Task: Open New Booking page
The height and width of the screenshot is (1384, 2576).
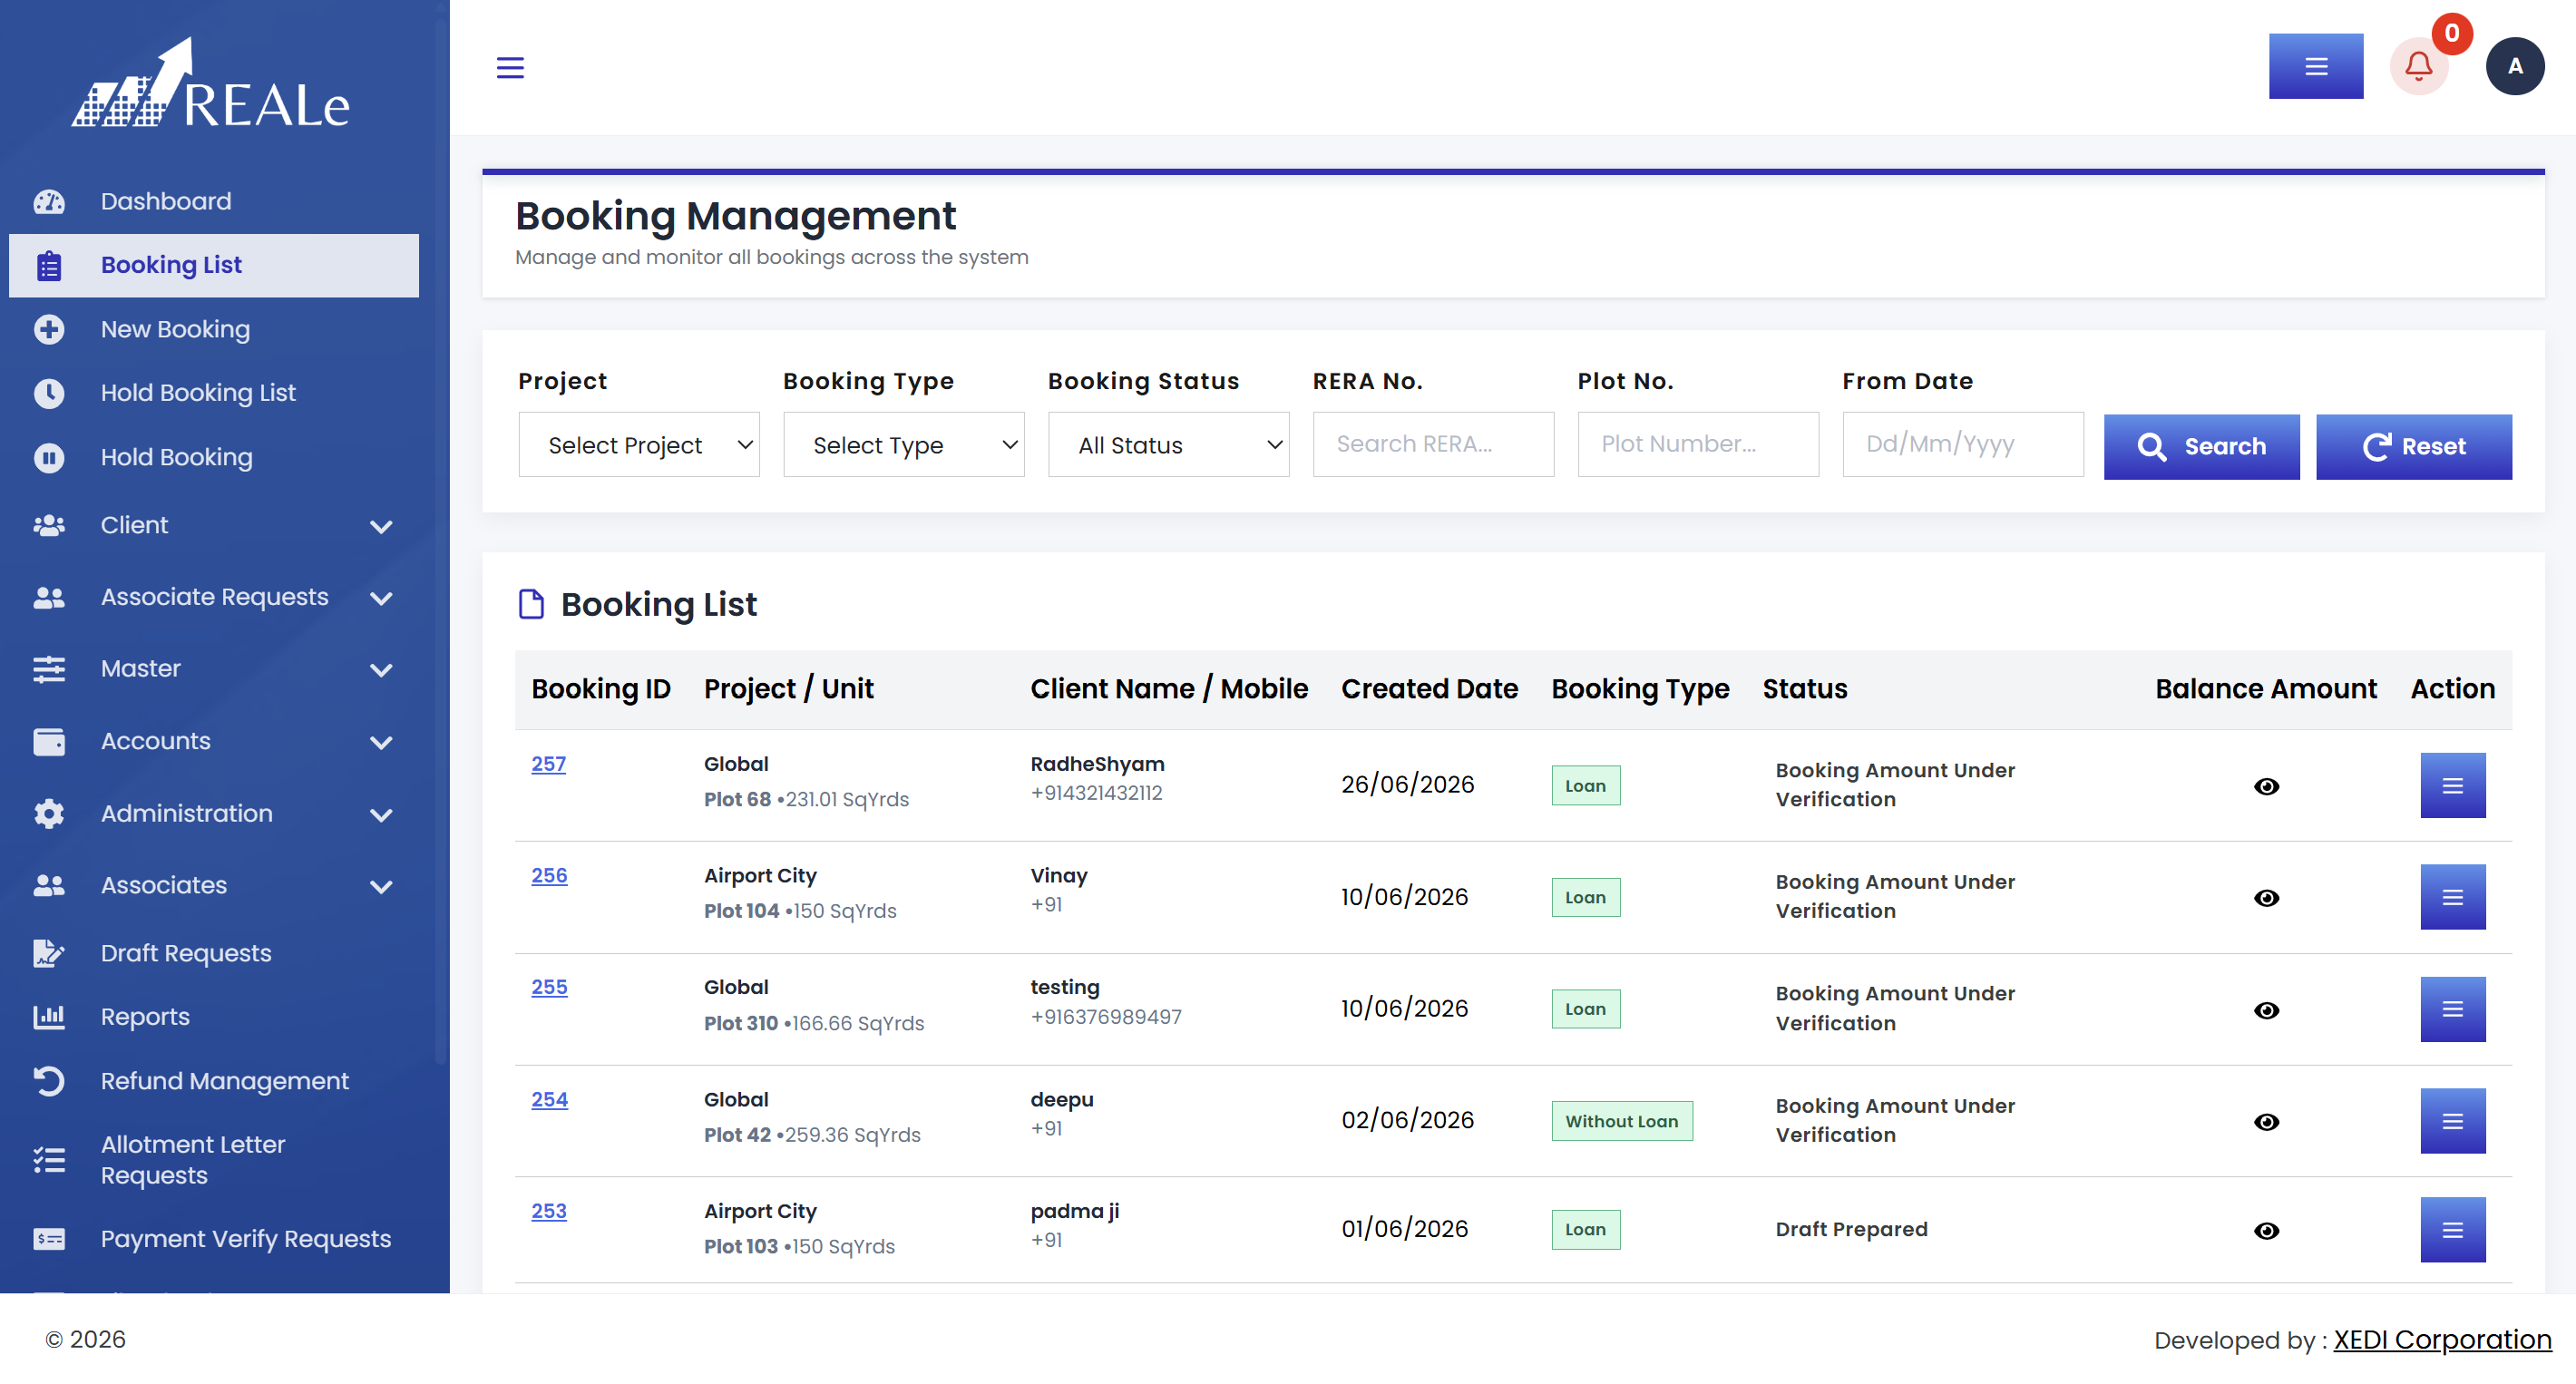Action: coord(214,329)
